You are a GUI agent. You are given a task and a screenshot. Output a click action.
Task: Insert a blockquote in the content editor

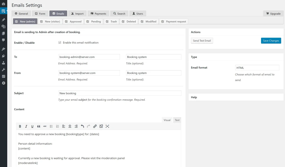pos(39,126)
